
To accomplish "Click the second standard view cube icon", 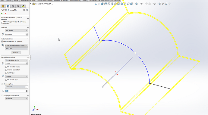I will pos(106,4).
